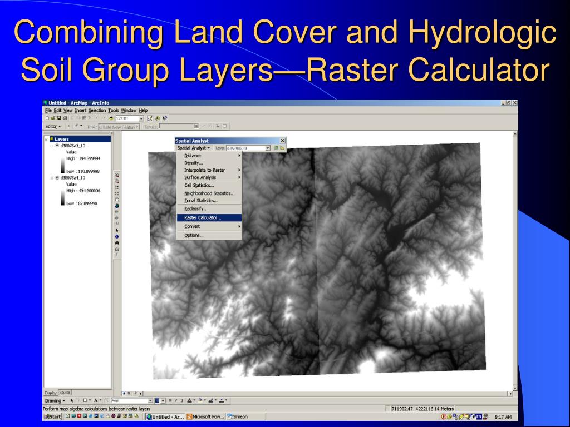The height and width of the screenshot is (427, 570).
Task: Open the Editor Toolbar icon
Action: [150, 118]
